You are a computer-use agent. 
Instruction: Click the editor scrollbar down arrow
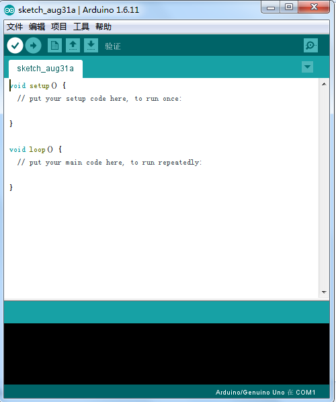point(324,292)
